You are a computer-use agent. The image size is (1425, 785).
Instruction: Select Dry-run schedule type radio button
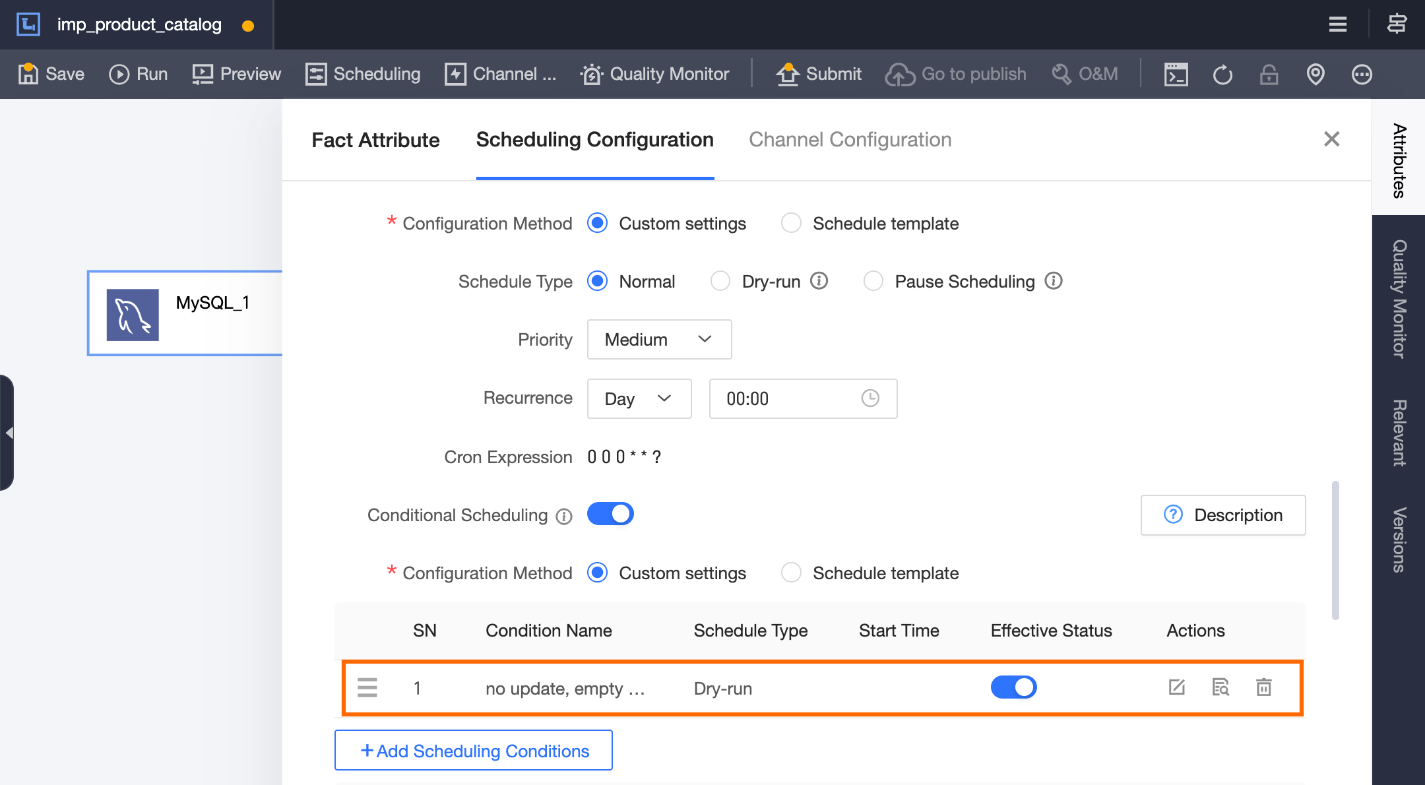(x=720, y=282)
